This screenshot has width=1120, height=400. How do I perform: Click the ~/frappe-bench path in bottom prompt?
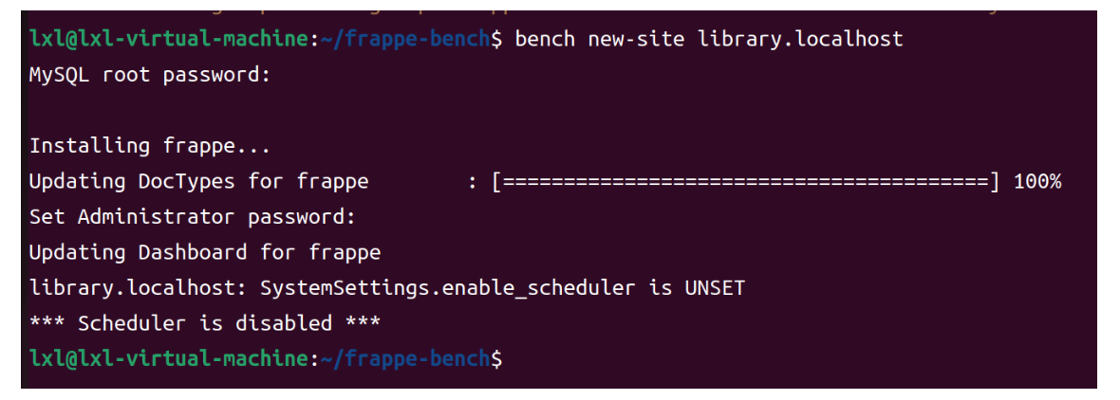click(405, 359)
